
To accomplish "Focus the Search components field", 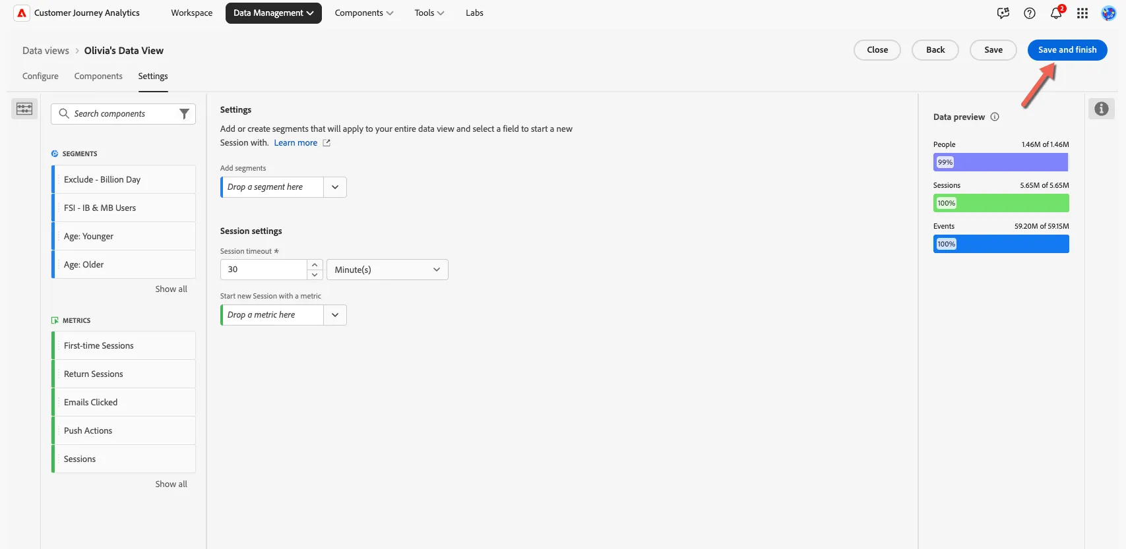I will pos(123,114).
